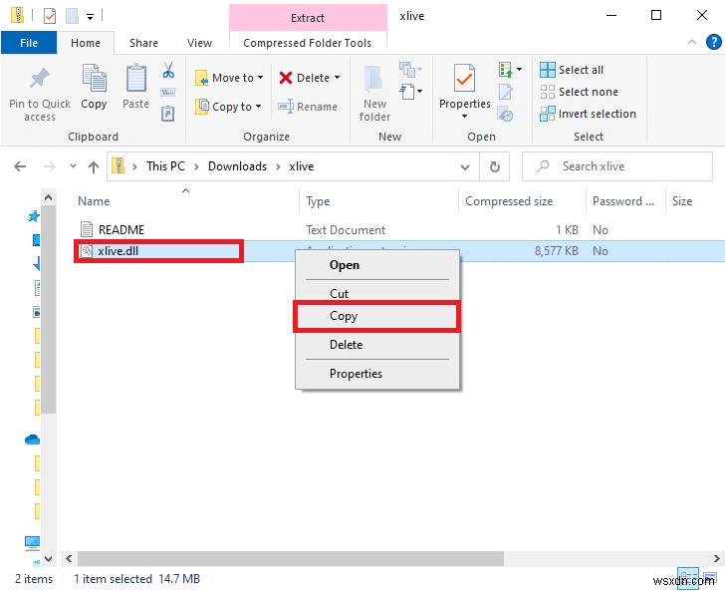
Task: Click the Password column header
Action: point(623,201)
